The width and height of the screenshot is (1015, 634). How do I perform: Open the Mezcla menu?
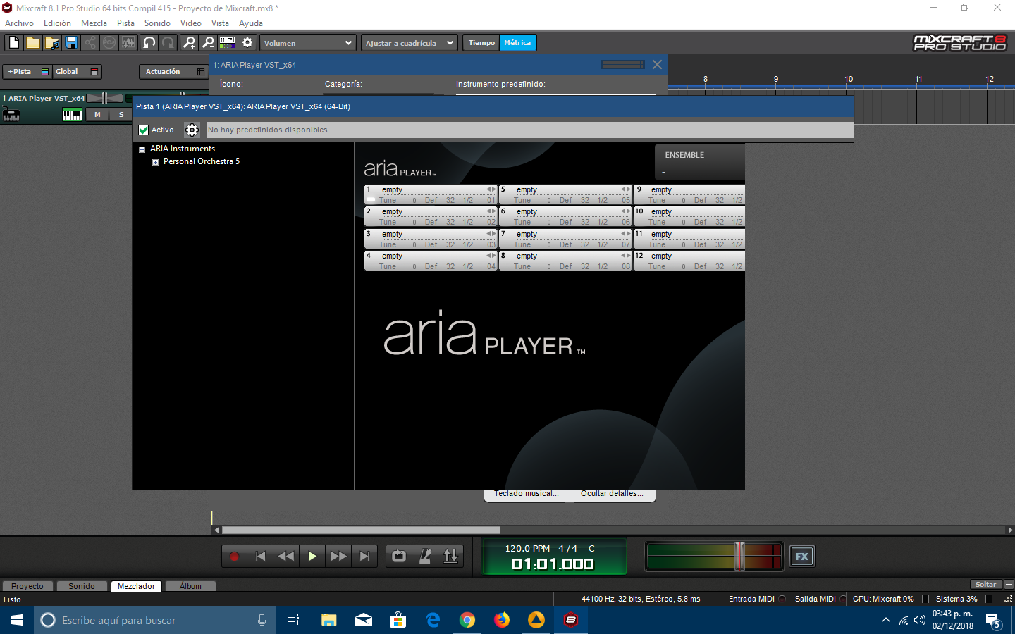click(x=94, y=23)
